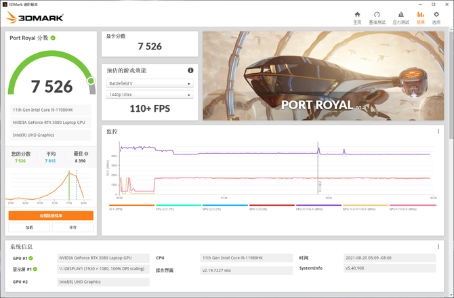The width and height of the screenshot is (454, 298).
Task: Close the 3DMark window
Action: [x=447, y=4]
